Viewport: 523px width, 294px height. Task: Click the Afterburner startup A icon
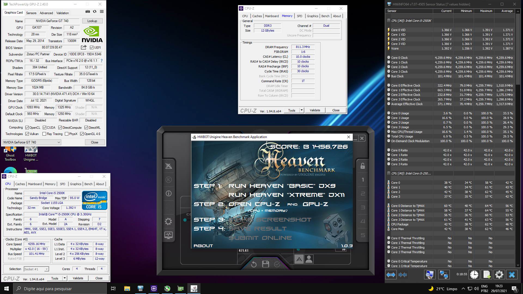tap(299, 259)
